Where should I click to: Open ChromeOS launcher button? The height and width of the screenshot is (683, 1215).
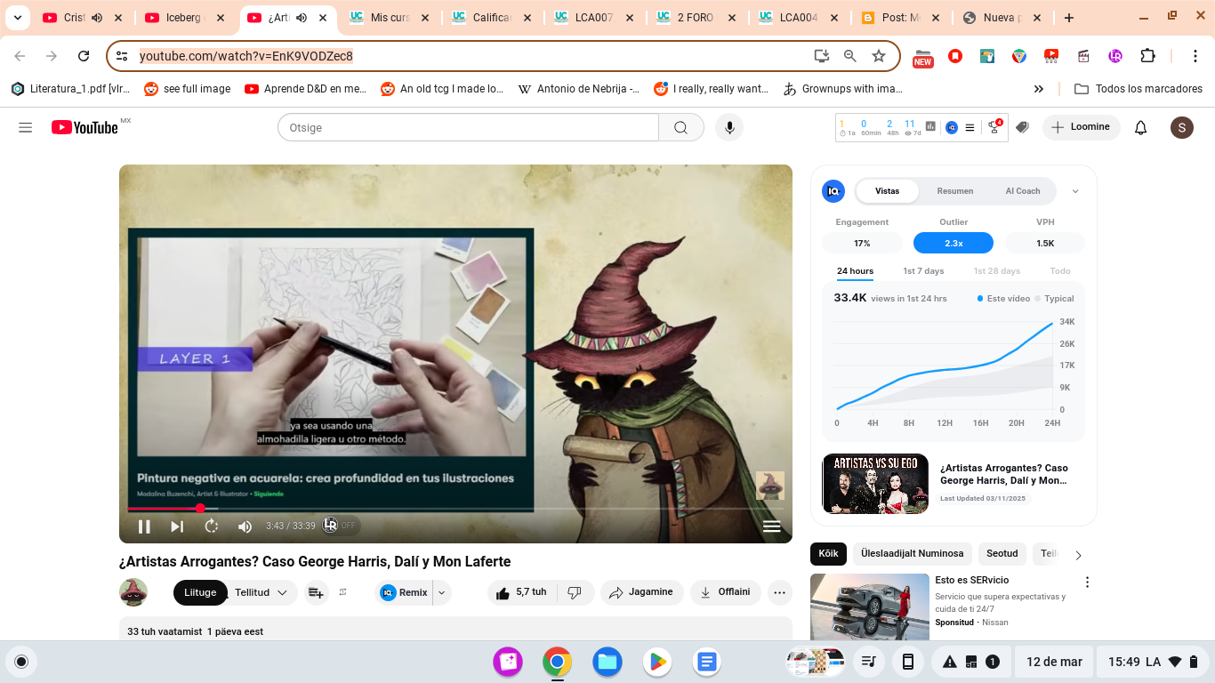(x=21, y=662)
